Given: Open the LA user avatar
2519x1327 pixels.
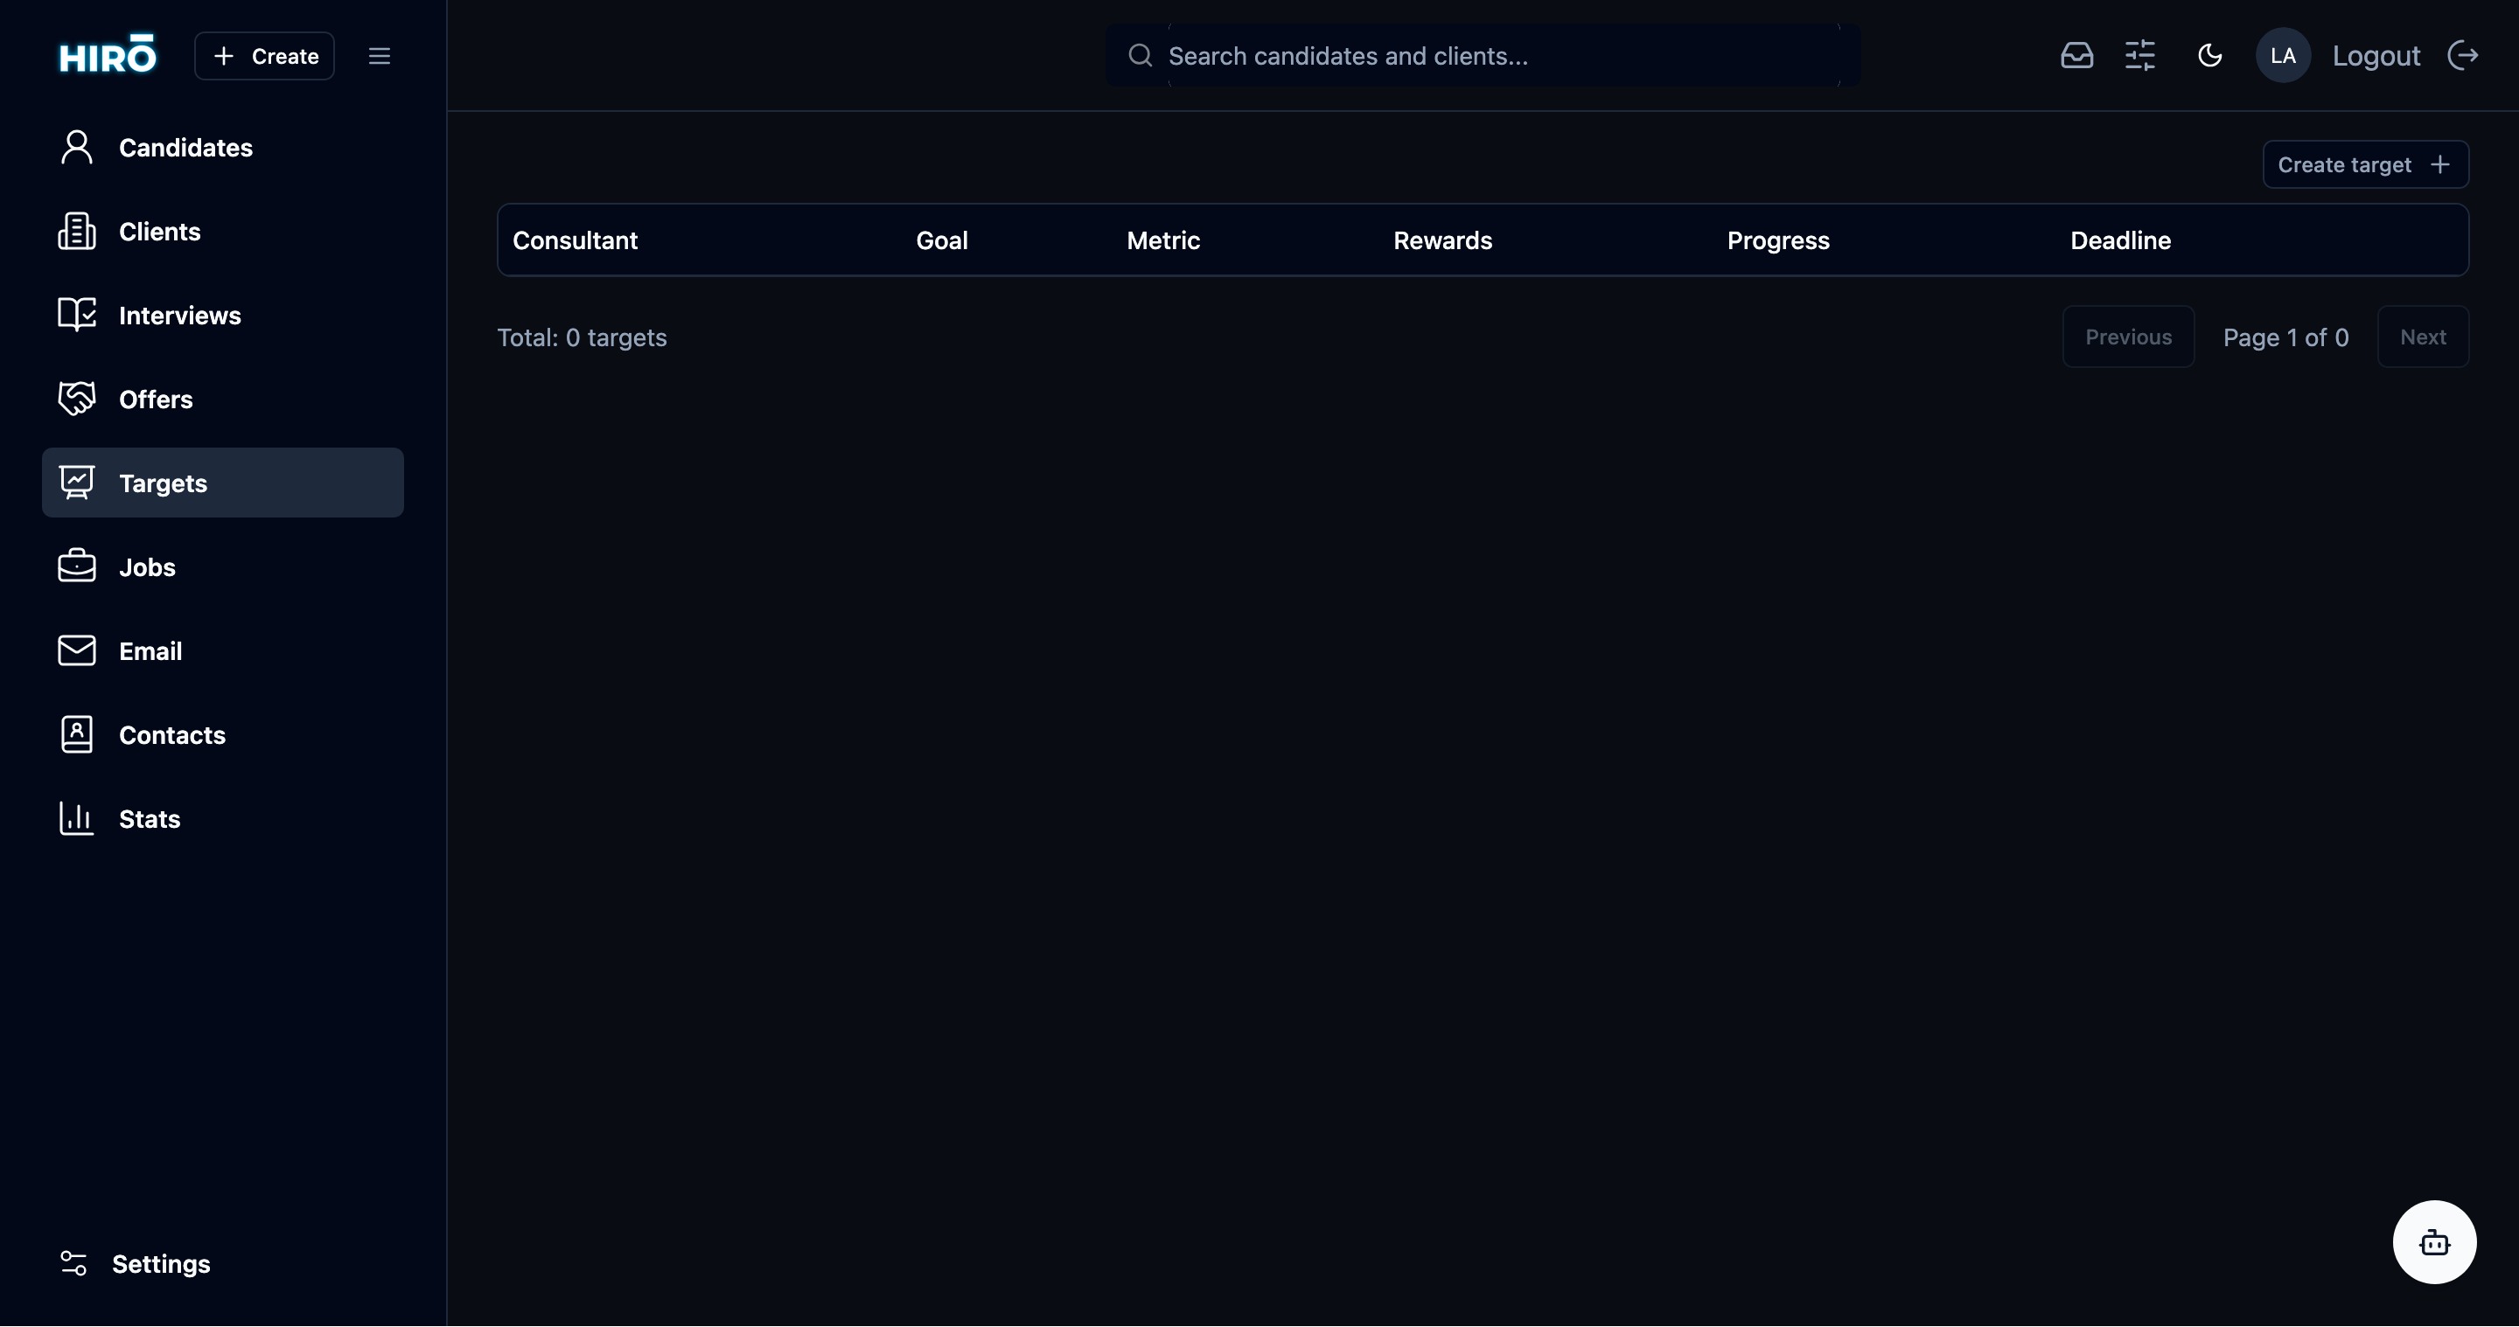Looking at the screenshot, I should tap(2282, 56).
